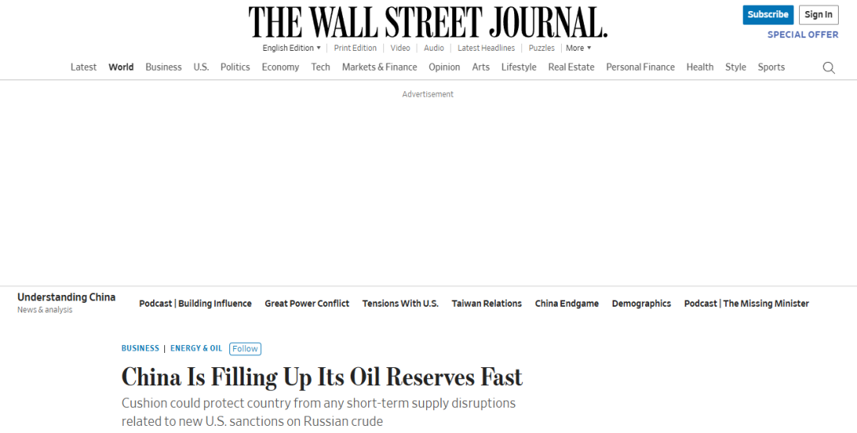Toggle Follow for Energy & Oil

click(245, 349)
